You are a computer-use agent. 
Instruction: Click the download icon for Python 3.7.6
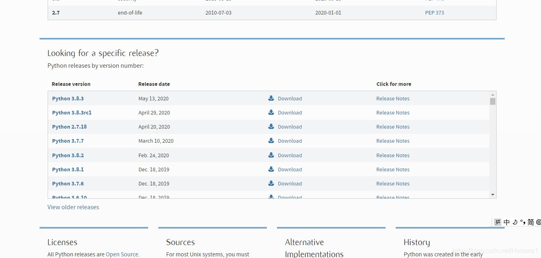(x=271, y=183)
